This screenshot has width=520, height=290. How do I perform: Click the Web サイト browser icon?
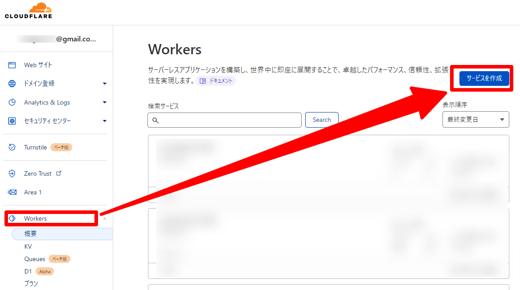point(12,65)
